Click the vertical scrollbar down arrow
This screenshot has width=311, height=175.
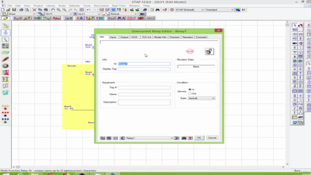tap(287, 164)
